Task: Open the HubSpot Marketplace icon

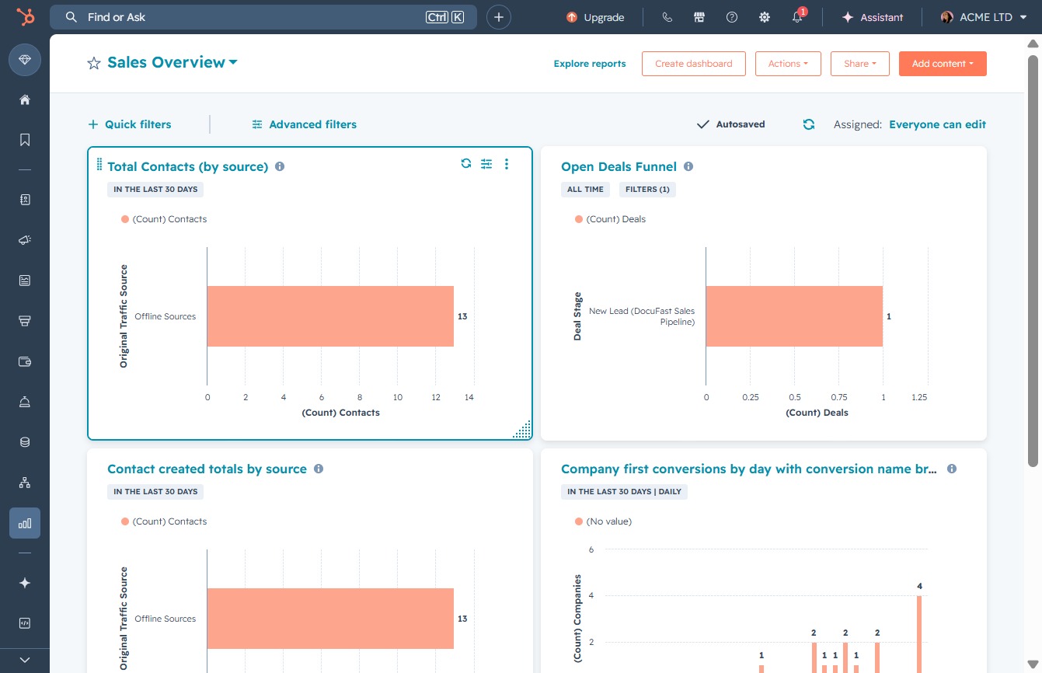Action: click(x=699, y=17)
